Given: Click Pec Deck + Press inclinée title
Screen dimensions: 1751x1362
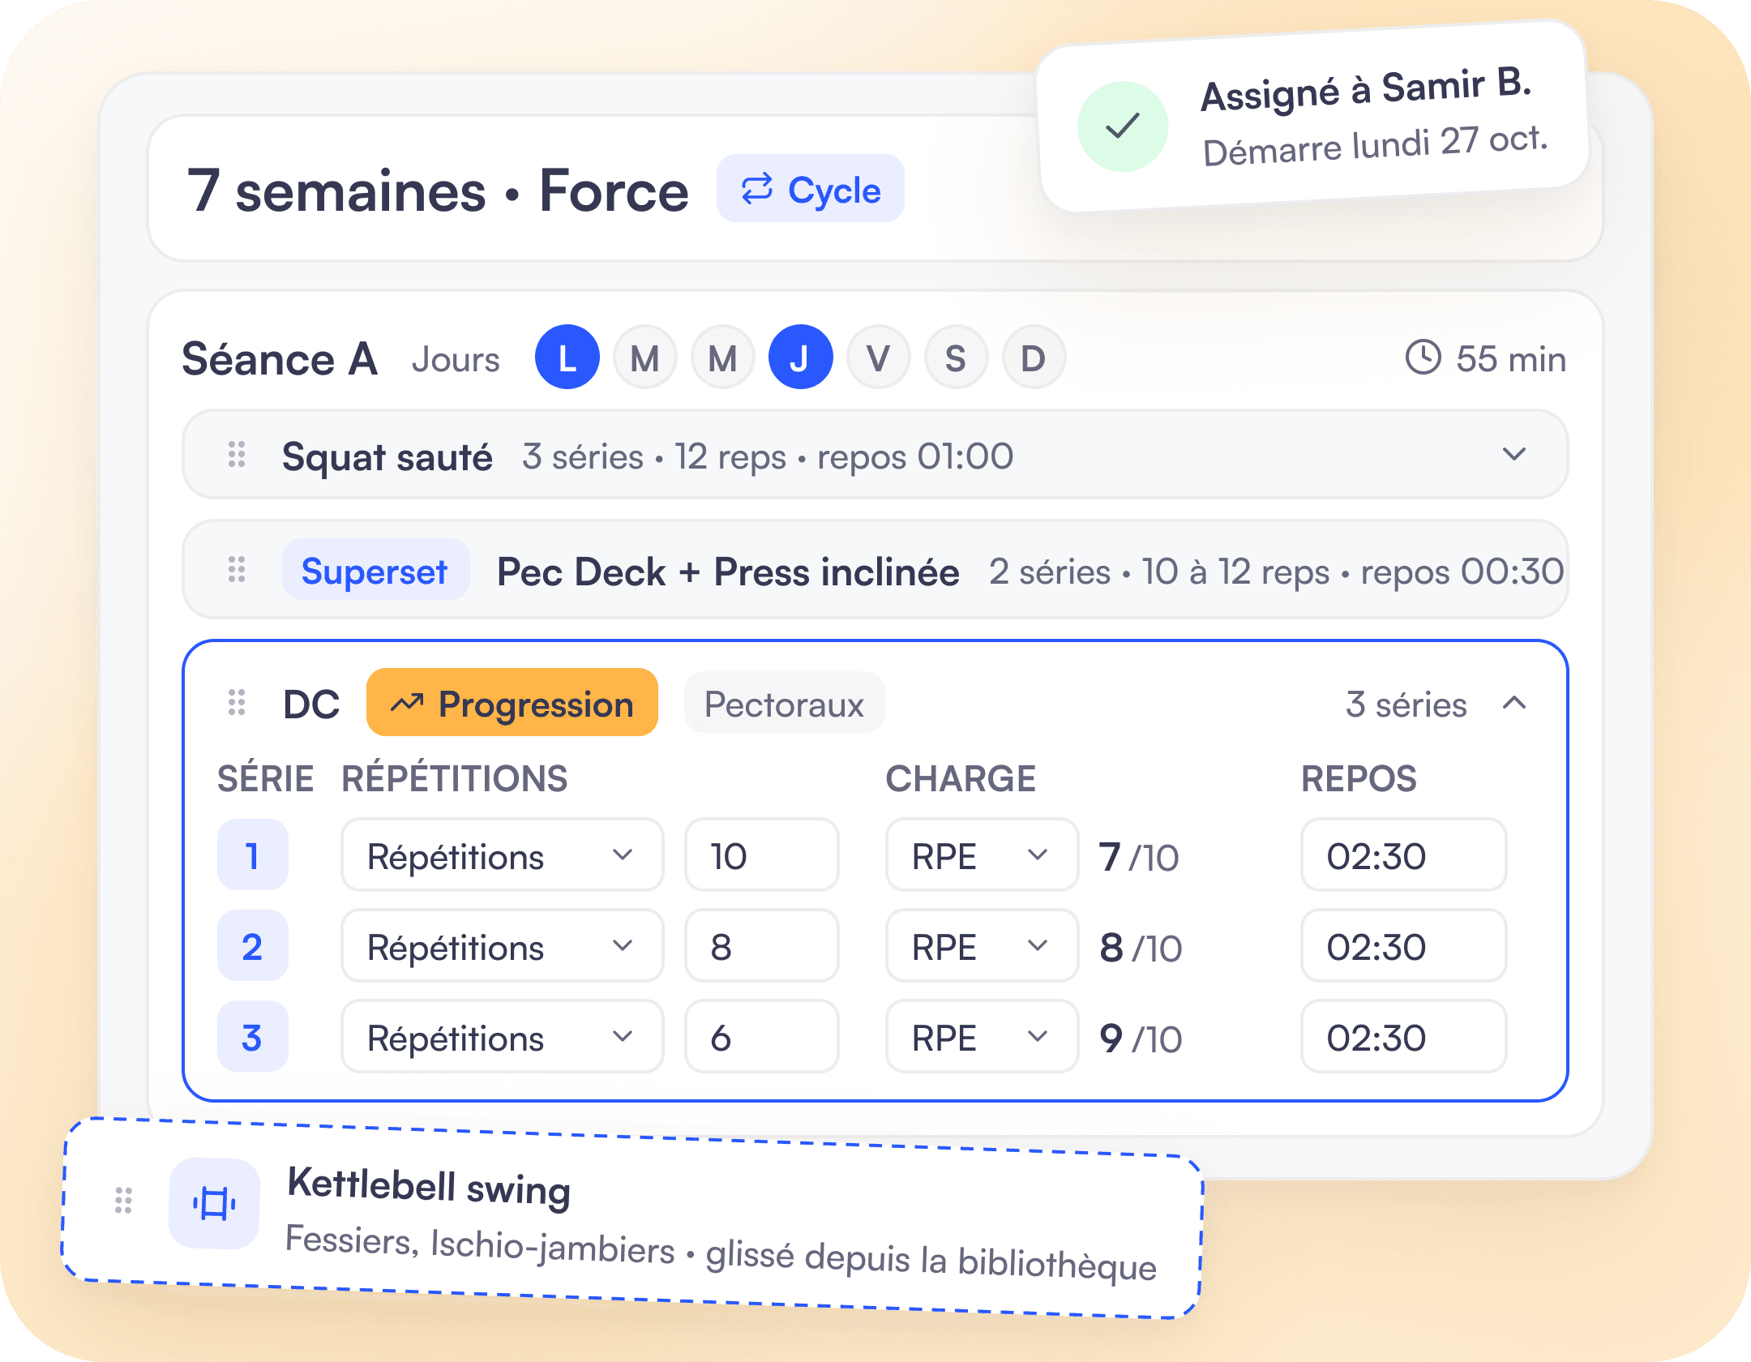Looking at the screenshot, I should 728,572.
